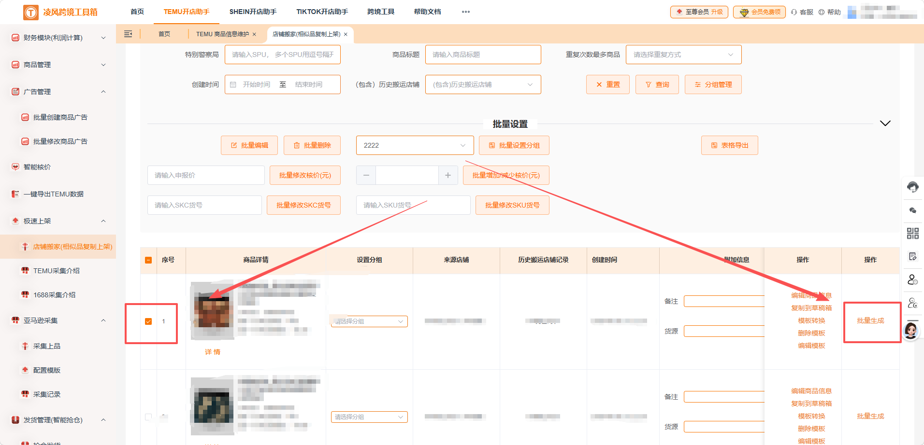Click the plus stepper to increase price adjustment

[448, 175]
